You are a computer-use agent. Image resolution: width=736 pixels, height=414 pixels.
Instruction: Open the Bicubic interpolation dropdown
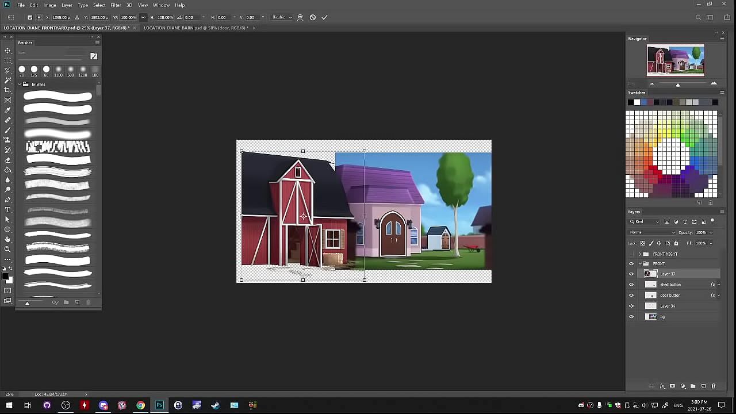click(x=282, y=17)
